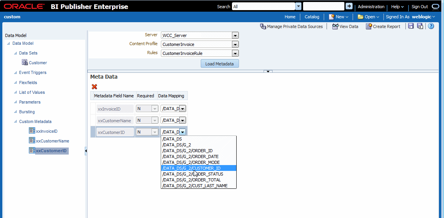This screenshot has height=218, width=444.
Task: Collapse the left pane splitter arrow
Action: pos(86,151)
